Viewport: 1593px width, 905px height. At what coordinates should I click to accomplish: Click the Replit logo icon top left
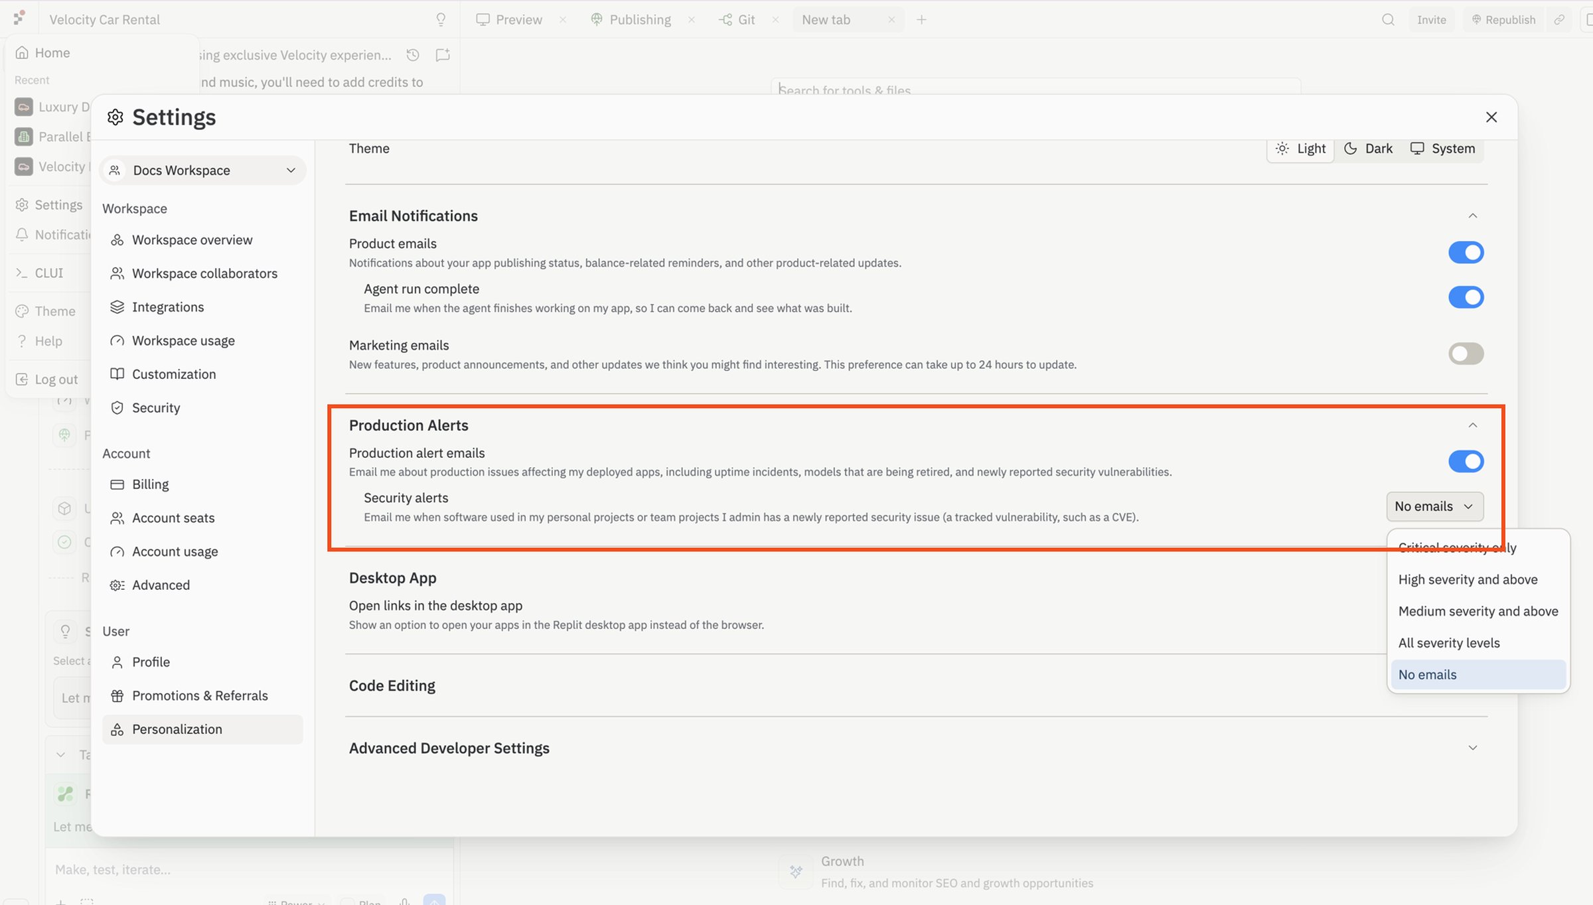(19, 17)
